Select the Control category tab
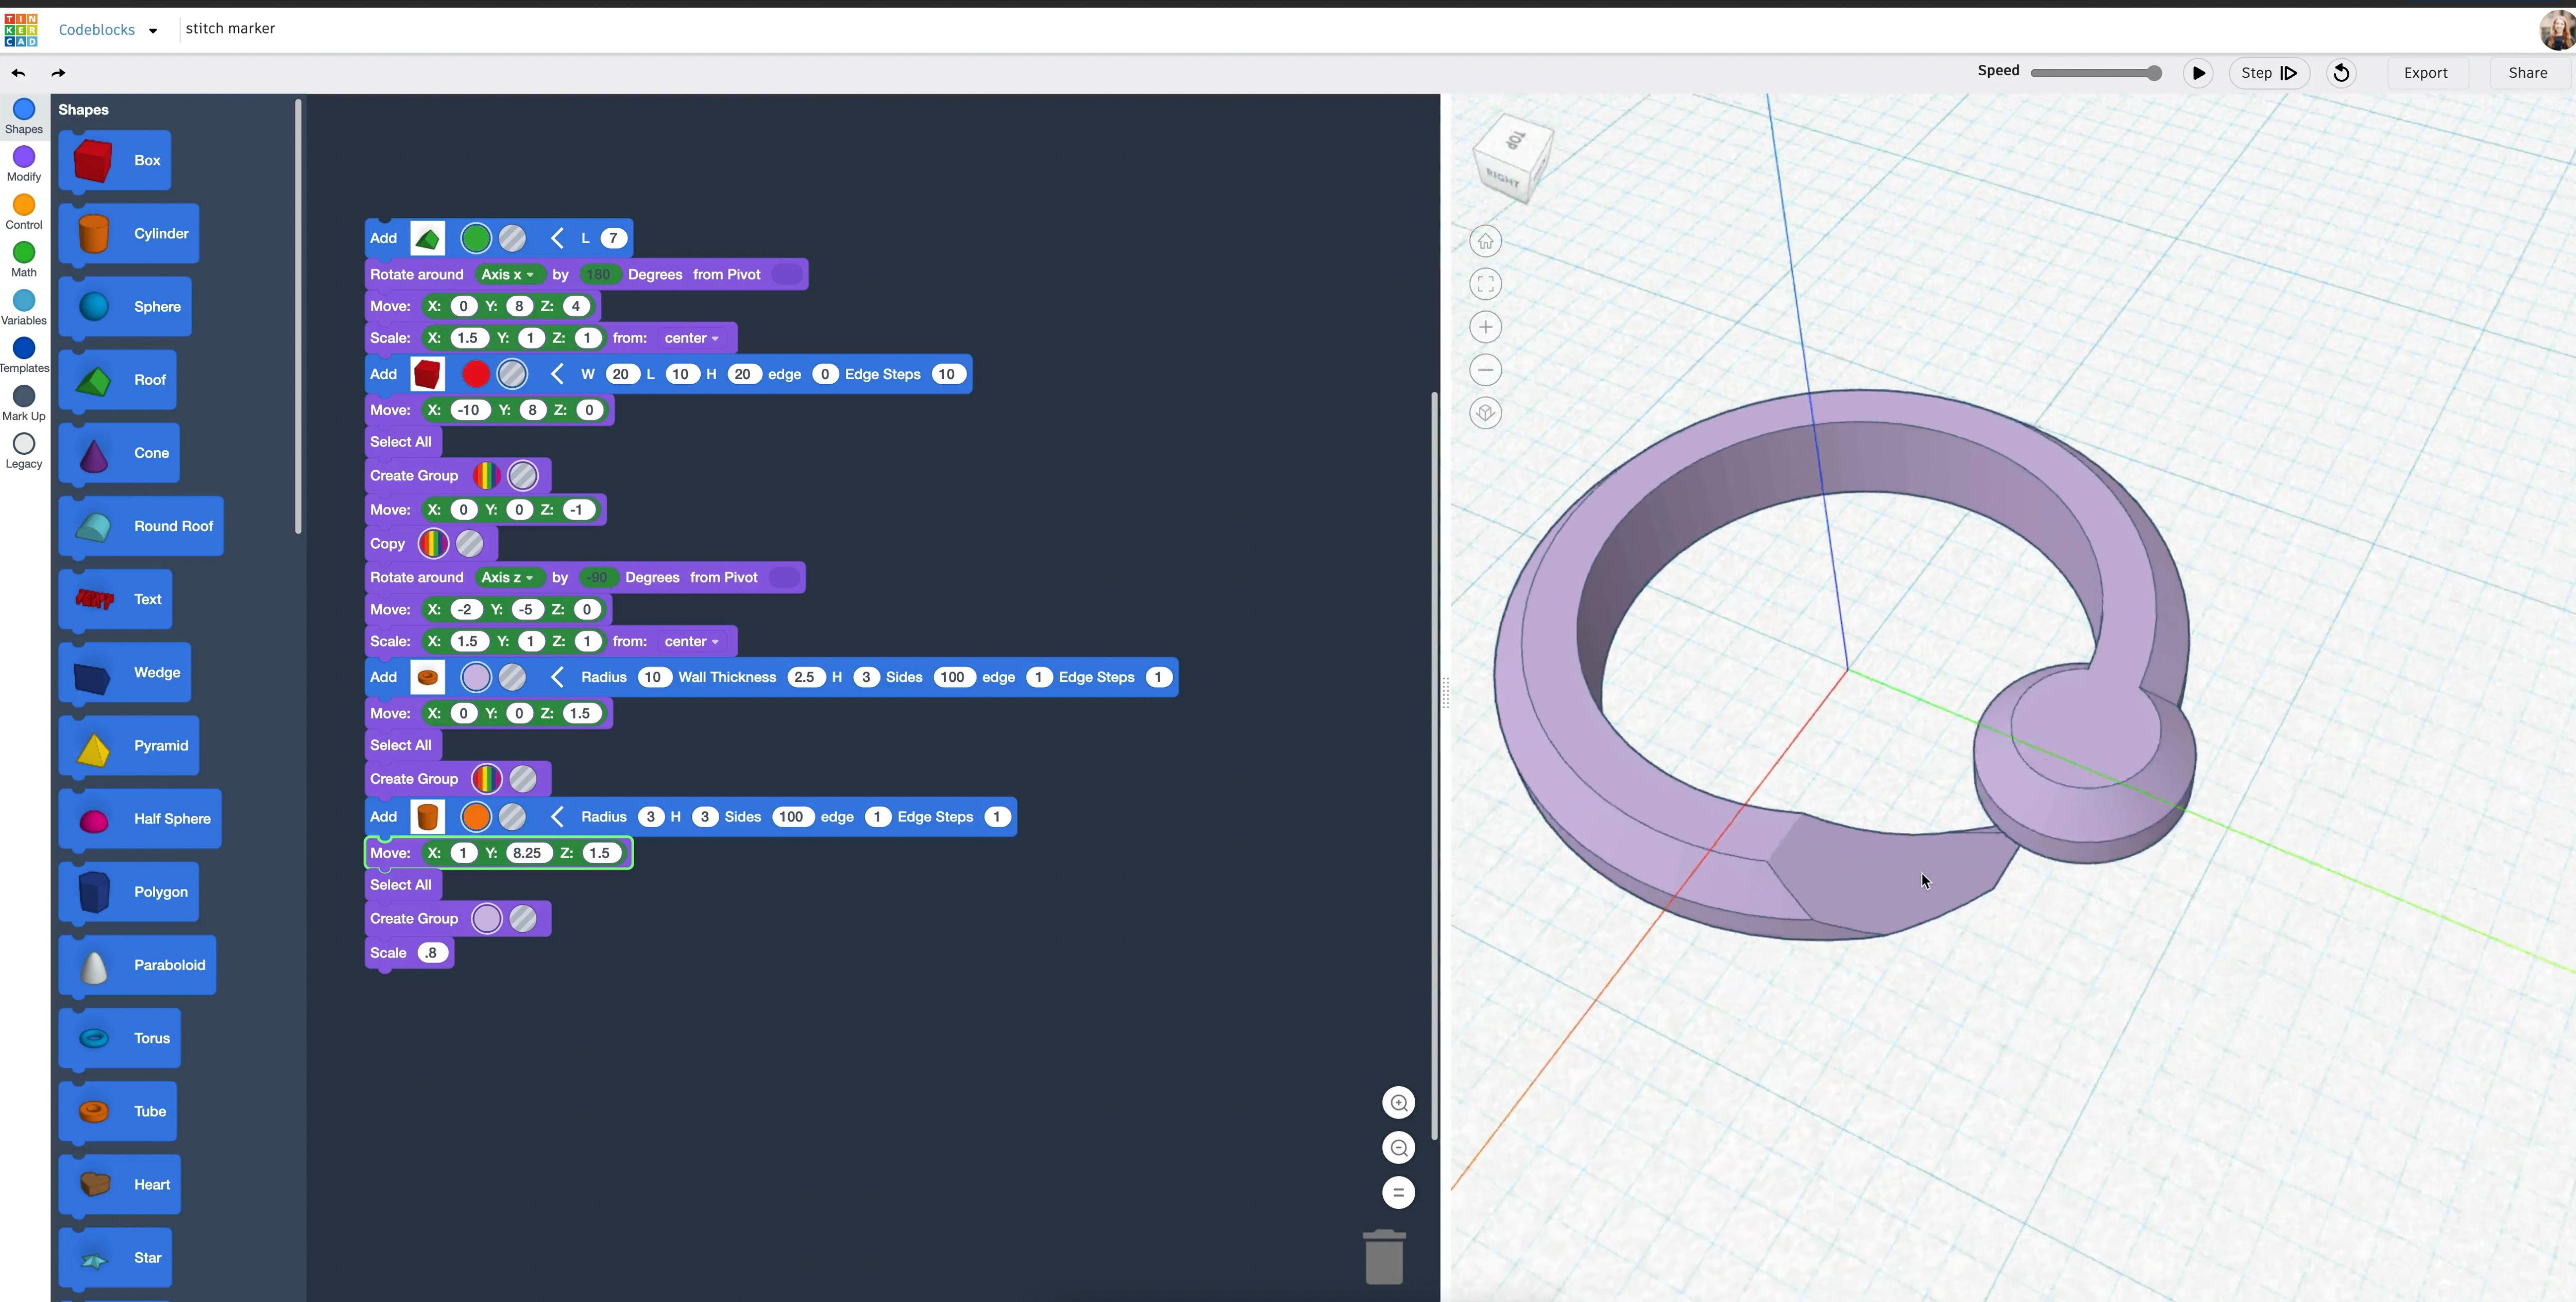The height and width of the screenshot is (1302, 2576). pos(24,212)
